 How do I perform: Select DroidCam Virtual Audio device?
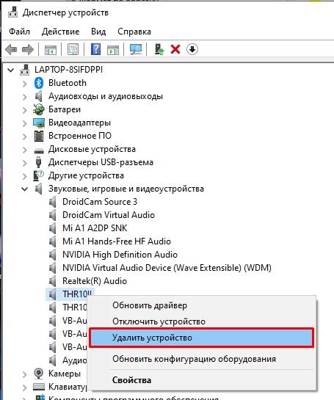point(109,215)
